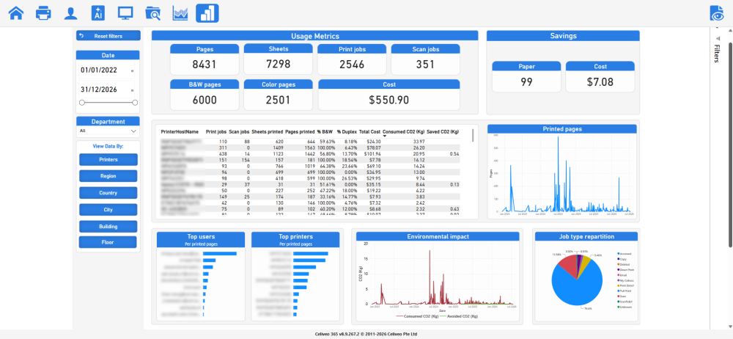Select the Sheets card value 7298
The image size is (733, 339).
click(x=278, y=64)
